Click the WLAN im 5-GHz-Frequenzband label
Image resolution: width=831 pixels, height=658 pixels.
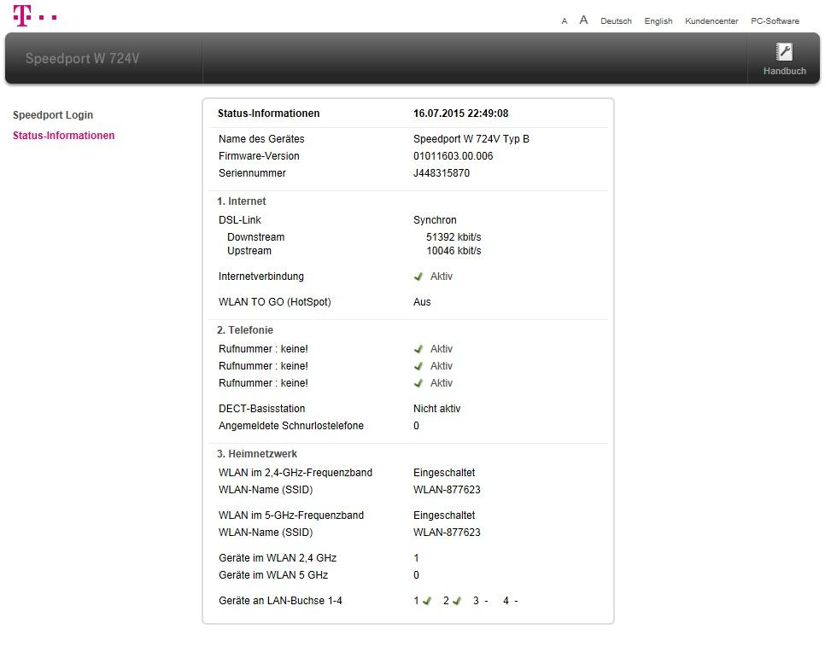pos(291,515)
